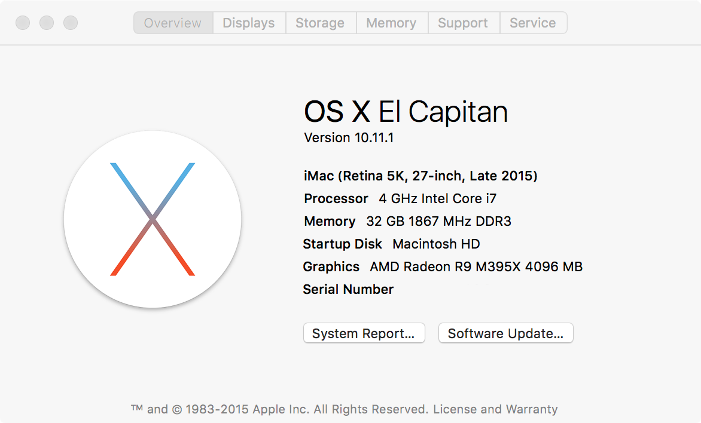Click the iMac Retina 5K model text
The image size is (701, 423).
[420, 176]
